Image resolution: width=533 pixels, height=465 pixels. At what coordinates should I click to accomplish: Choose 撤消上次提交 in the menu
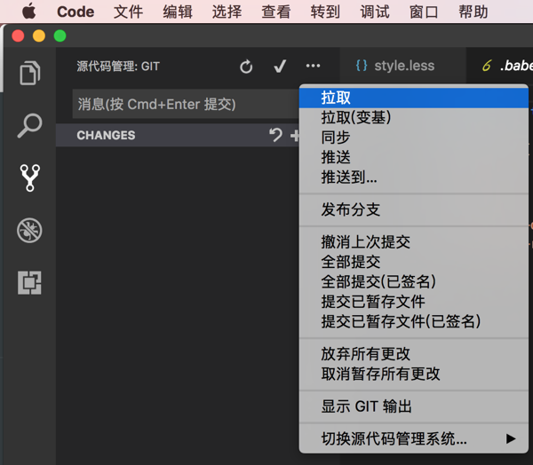414,242
